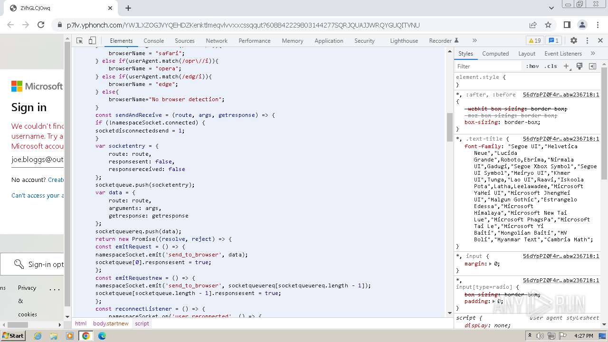The image size is (608, 342).
Task: Open the media player taskbar icon
Action: [x=70, y=336]
